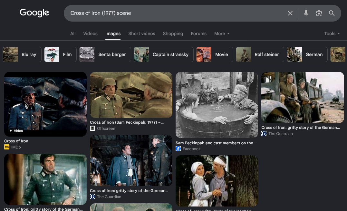Switch to the Videos tab
Viewport: 347px width, 211px height.
[x=90, y=34]
